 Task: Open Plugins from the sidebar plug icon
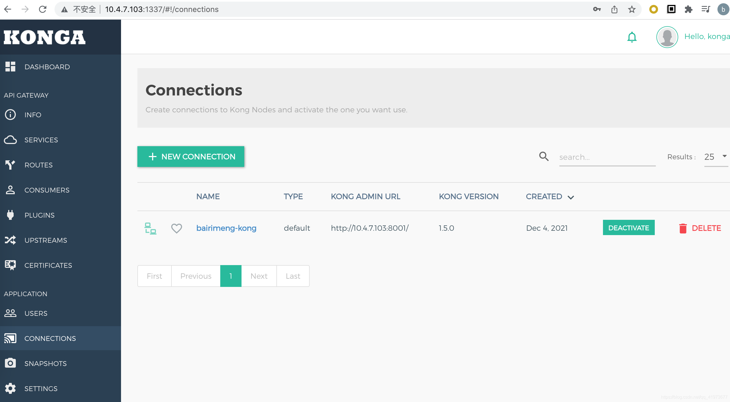coord(10,215)
